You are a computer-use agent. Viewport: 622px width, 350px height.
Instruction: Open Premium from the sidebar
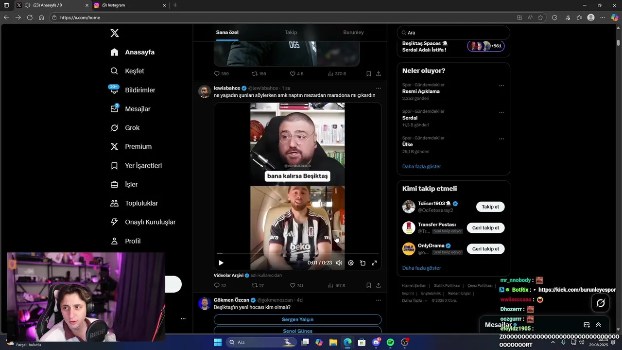tap(131, 146)
